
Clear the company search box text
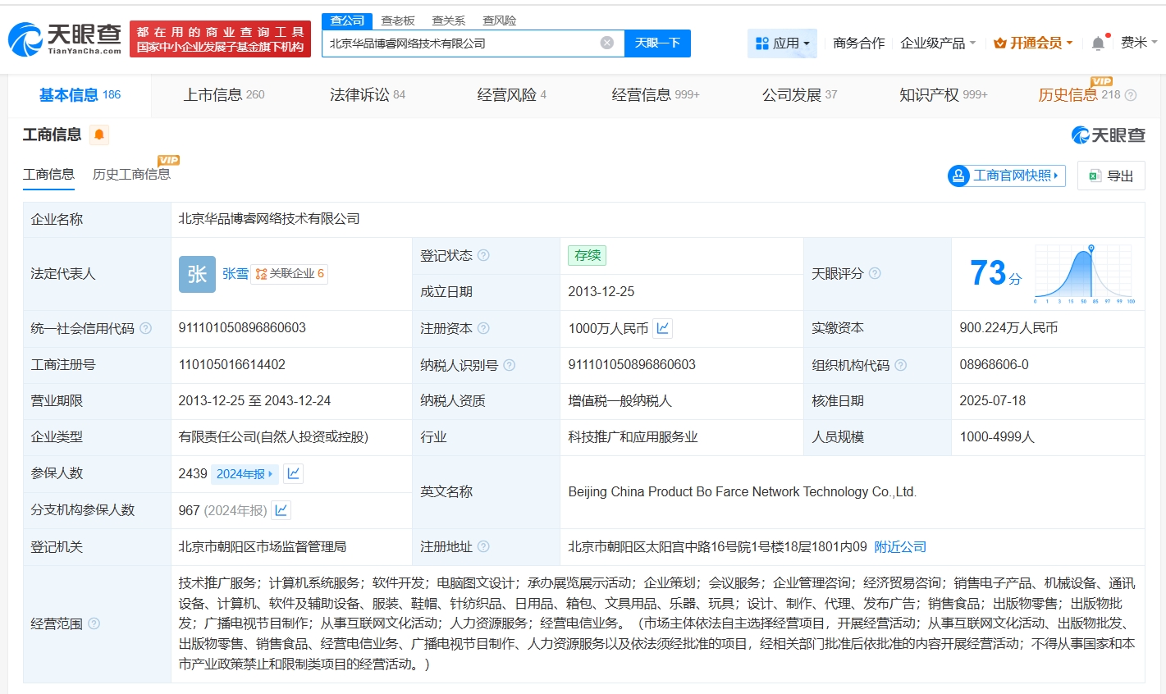[606, 43]
